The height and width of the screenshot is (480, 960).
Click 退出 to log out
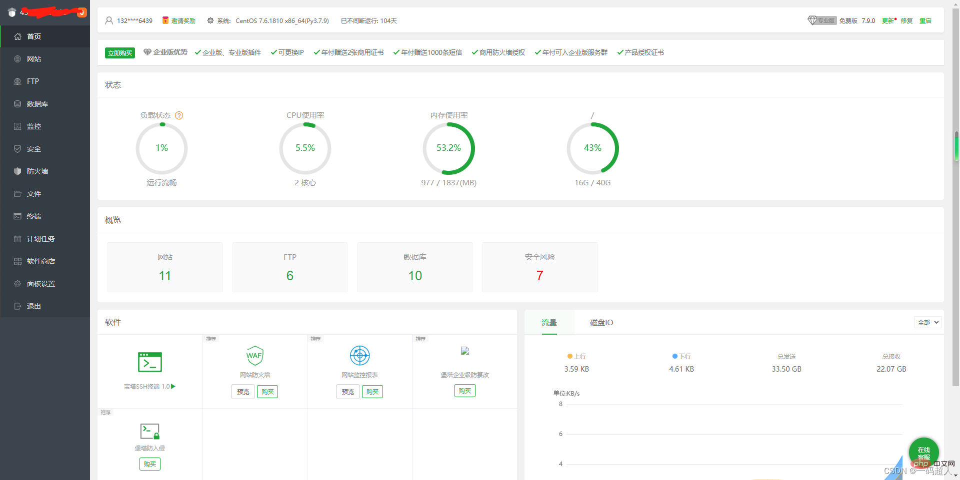(45, 306)
